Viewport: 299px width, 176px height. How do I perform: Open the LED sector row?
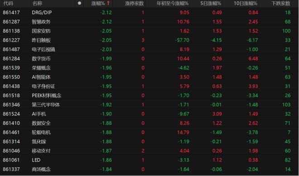[36, 160]
